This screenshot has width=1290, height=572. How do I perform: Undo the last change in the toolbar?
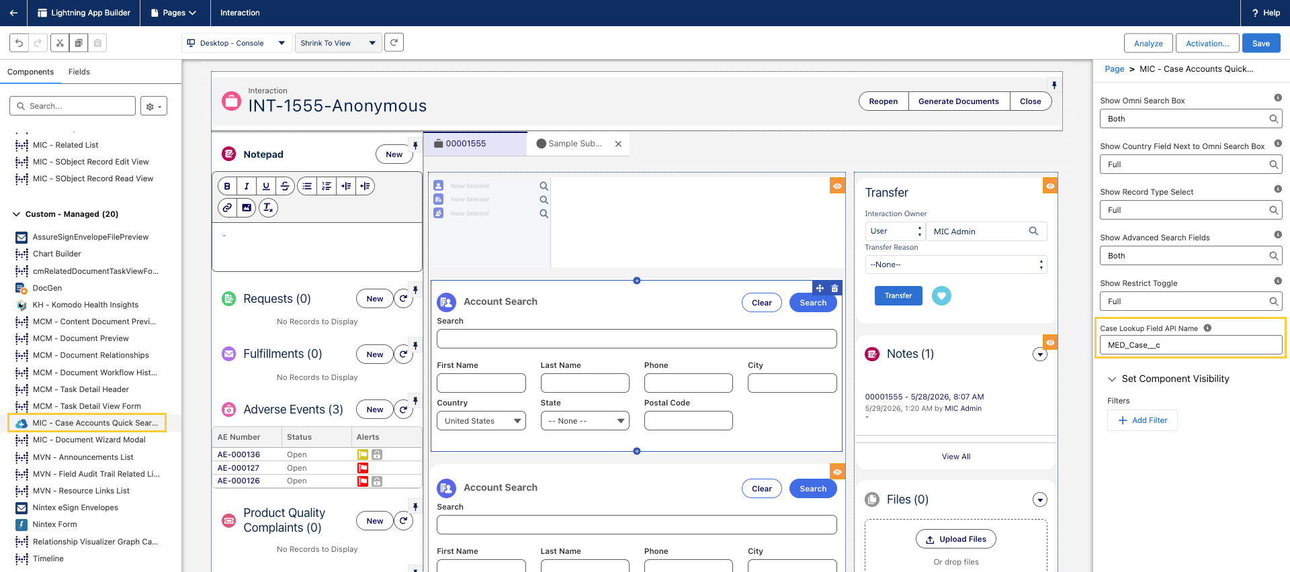pos(19,43)
